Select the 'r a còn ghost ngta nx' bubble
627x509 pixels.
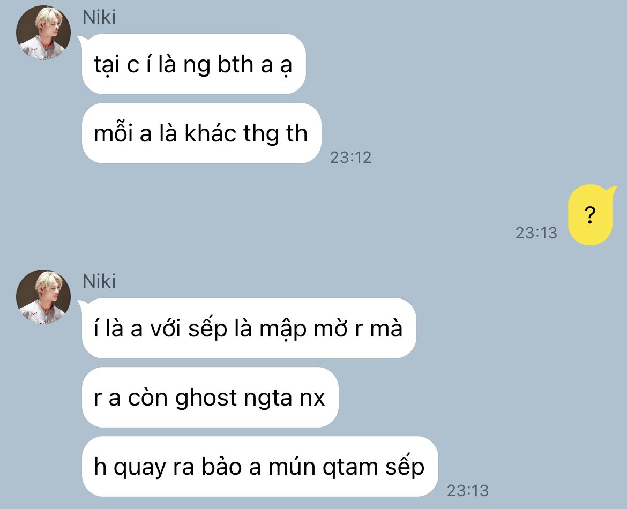(x=210, y=398)
